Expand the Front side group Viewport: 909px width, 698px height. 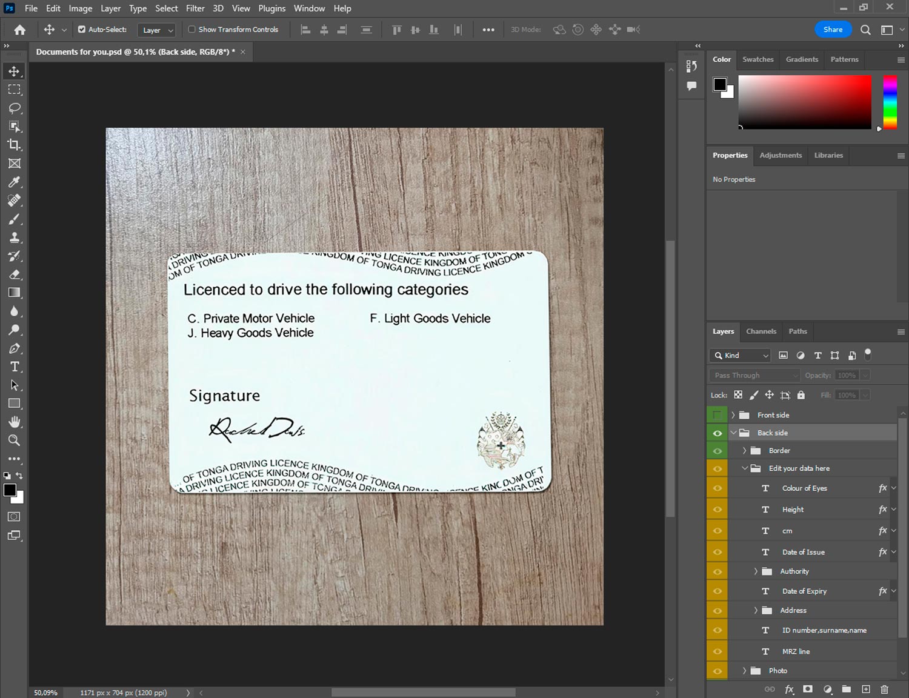point(733,415)
